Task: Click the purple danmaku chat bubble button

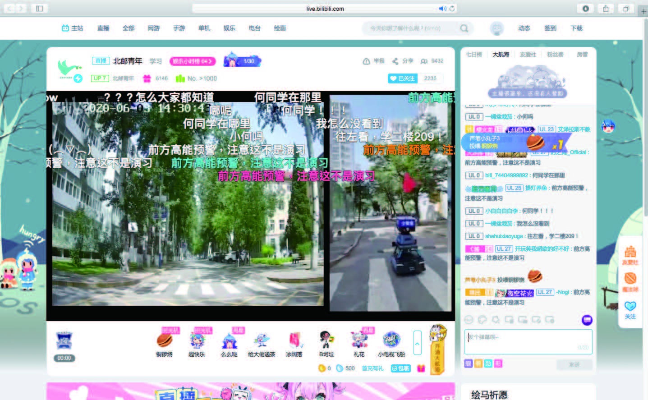Action: point(587,320)
